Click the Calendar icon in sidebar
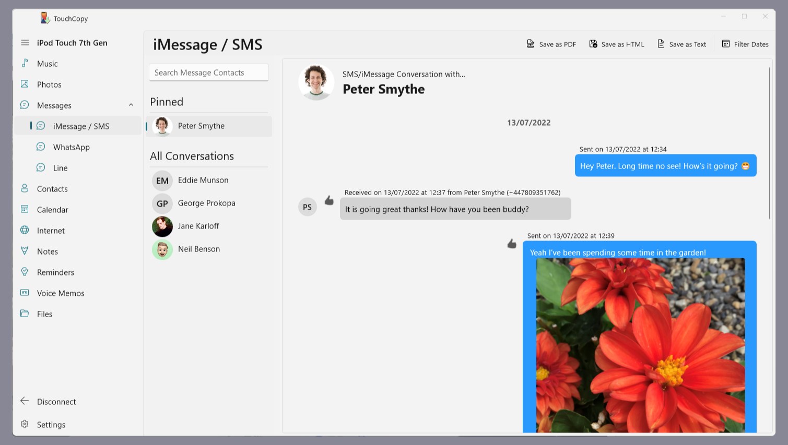This screenshot has width=788, height=445. [x=25, y=209]
